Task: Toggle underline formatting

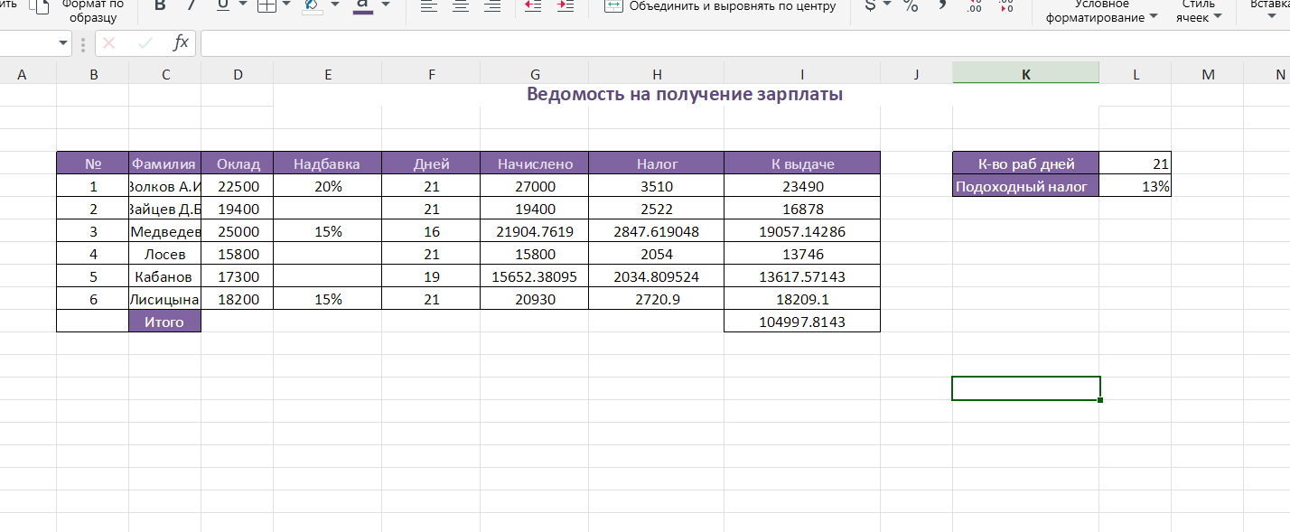Action: point(222,5)
